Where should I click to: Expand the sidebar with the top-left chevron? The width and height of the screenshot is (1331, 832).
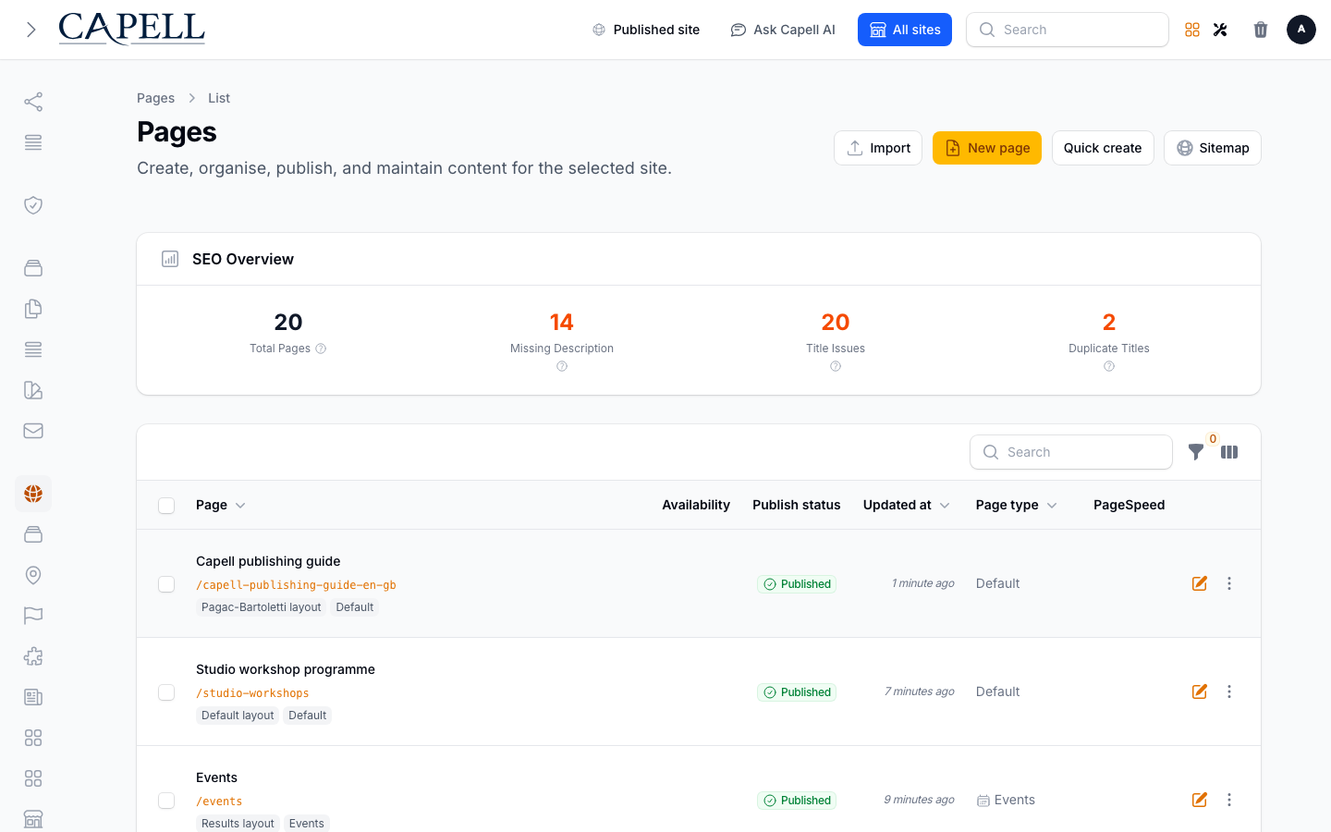(31, 30)
